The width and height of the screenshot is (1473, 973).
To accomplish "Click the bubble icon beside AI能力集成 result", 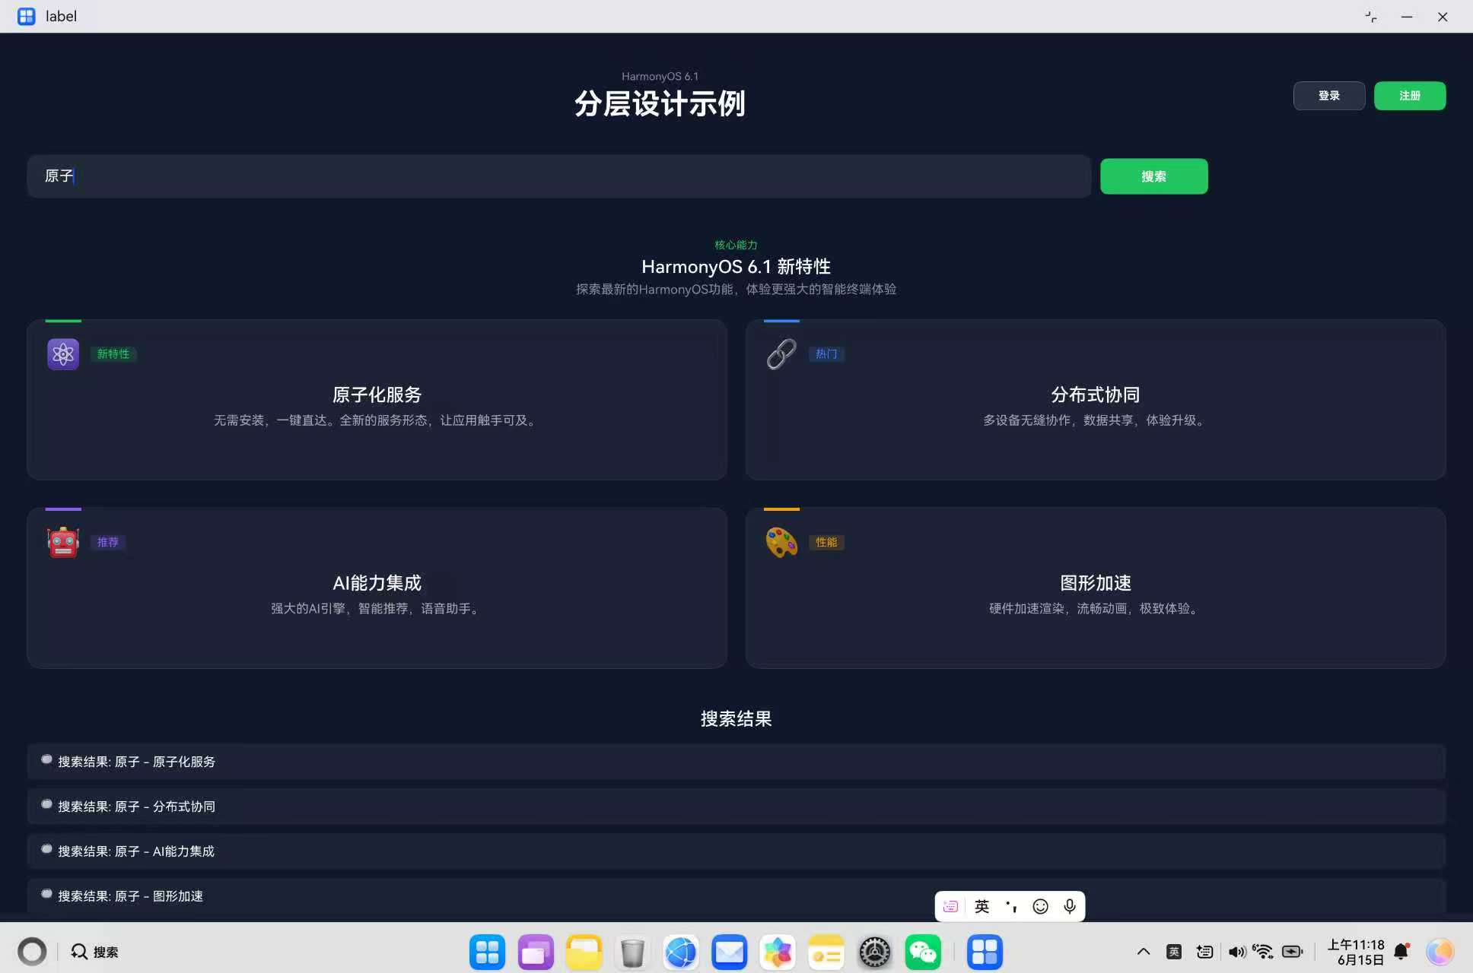I will point(46,849).
